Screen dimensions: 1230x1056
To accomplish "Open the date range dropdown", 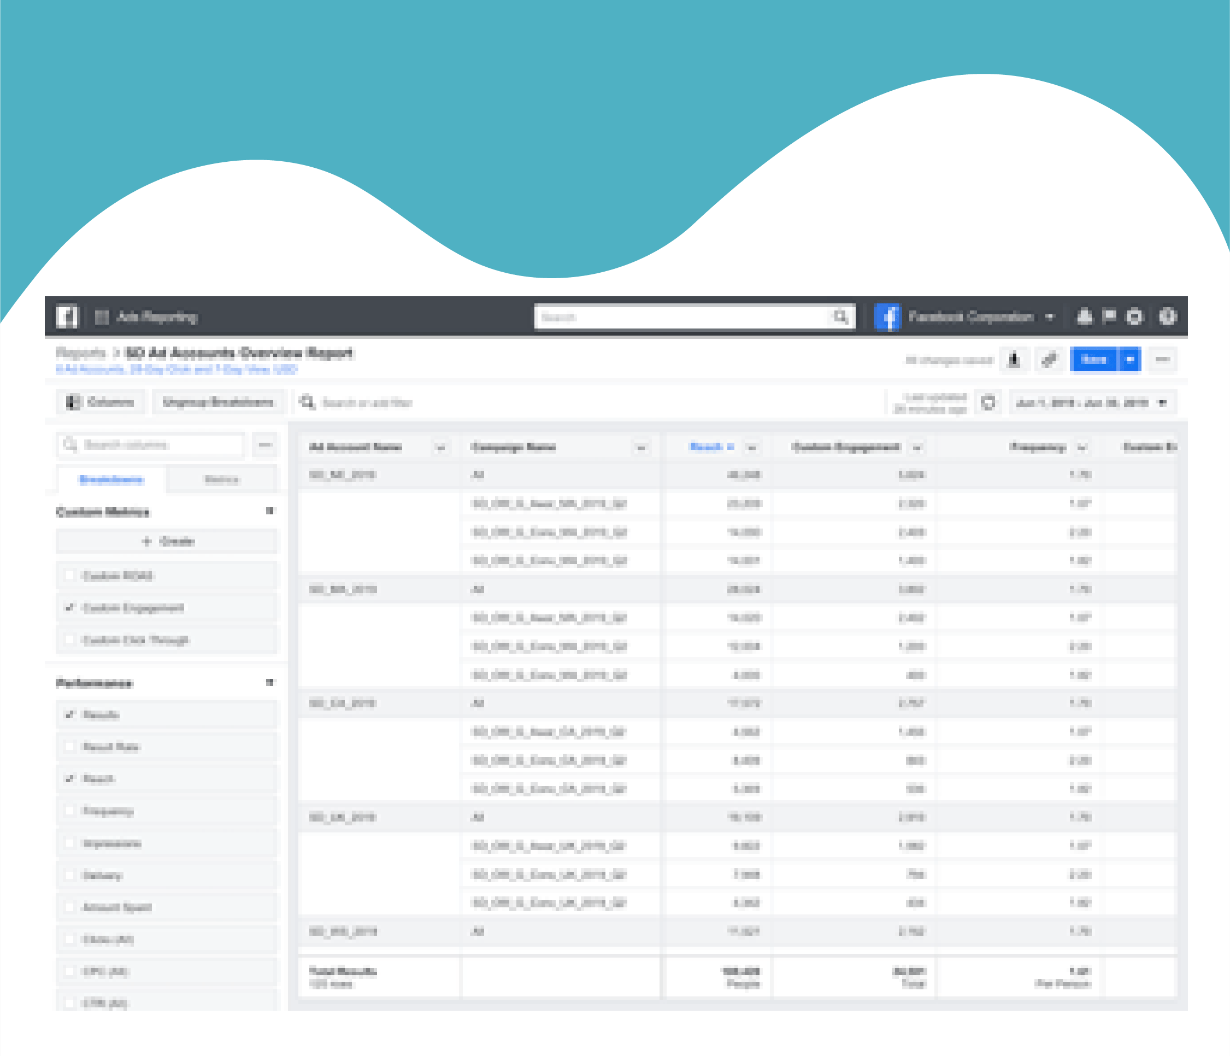I will [1092, 403].
